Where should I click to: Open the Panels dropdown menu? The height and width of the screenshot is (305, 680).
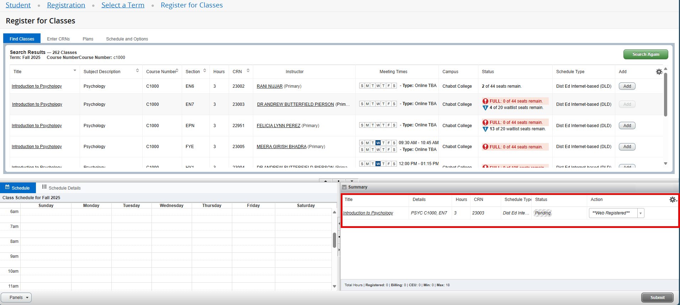[x=16, y=298]
